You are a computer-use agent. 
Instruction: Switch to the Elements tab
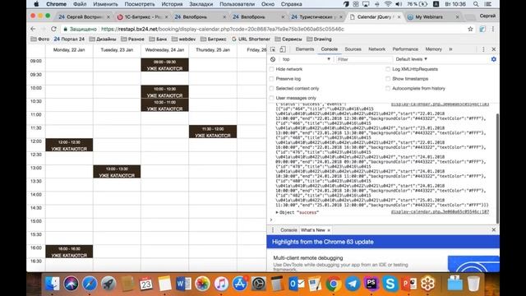305,49
